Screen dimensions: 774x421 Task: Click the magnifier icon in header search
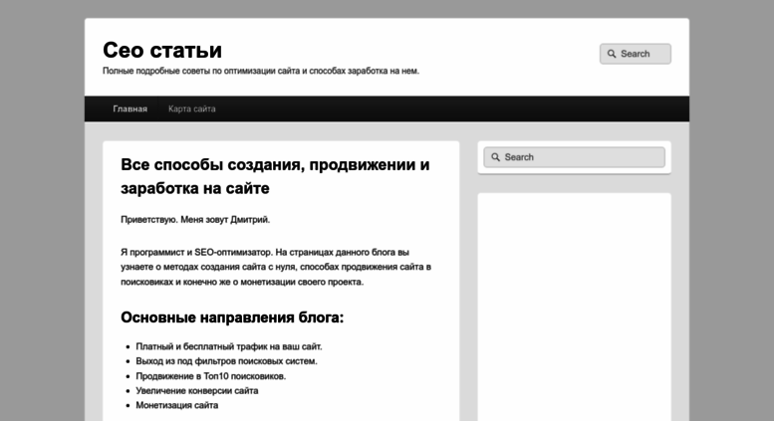pos(612,54)
